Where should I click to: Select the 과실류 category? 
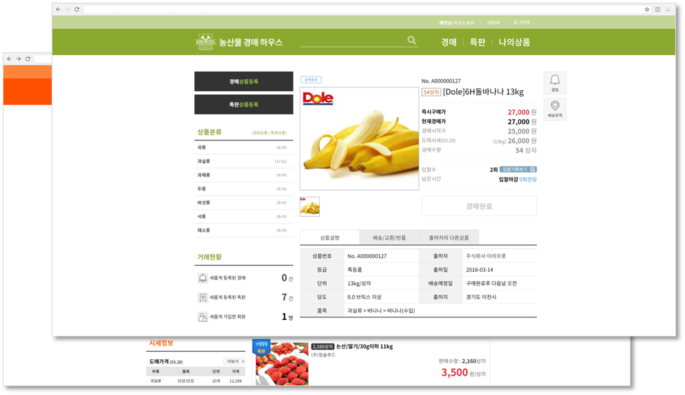[243, 161]
